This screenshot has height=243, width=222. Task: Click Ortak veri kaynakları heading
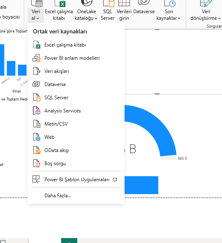point(60,31)
